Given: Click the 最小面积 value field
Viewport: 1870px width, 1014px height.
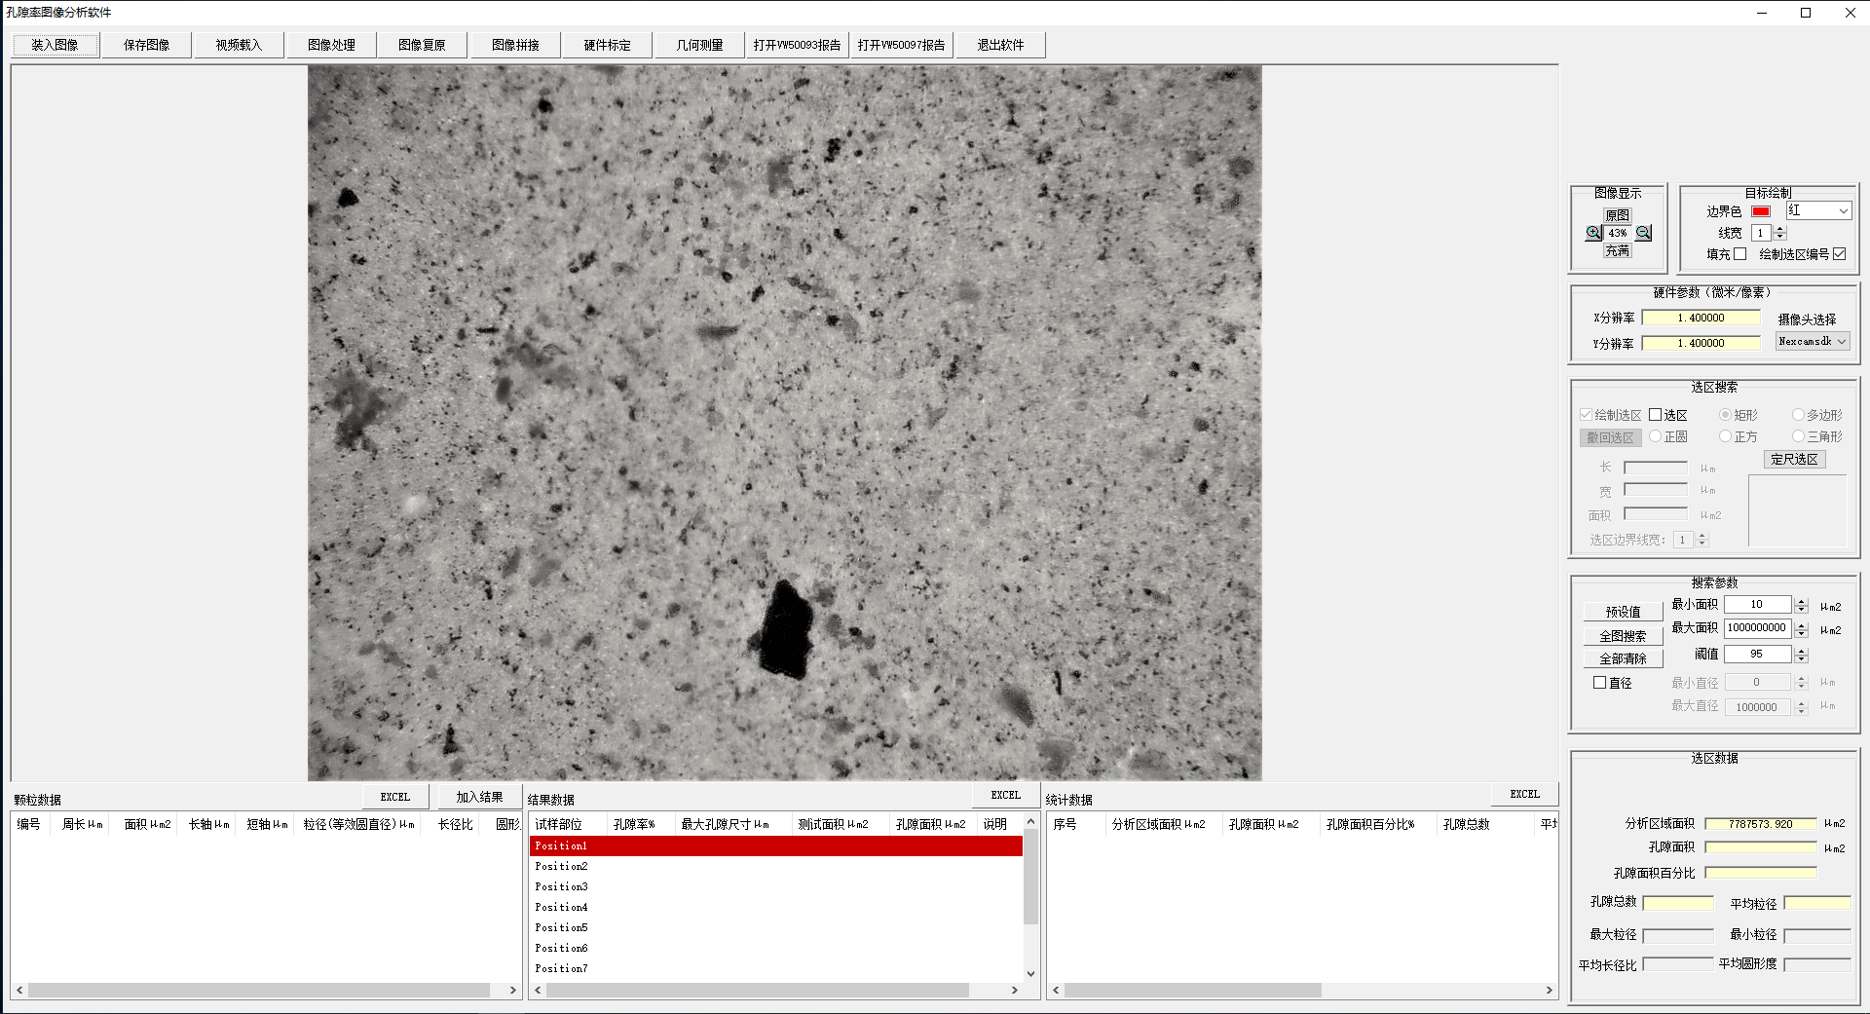Looking at the screenshot, I should (x=1757, y=605).
